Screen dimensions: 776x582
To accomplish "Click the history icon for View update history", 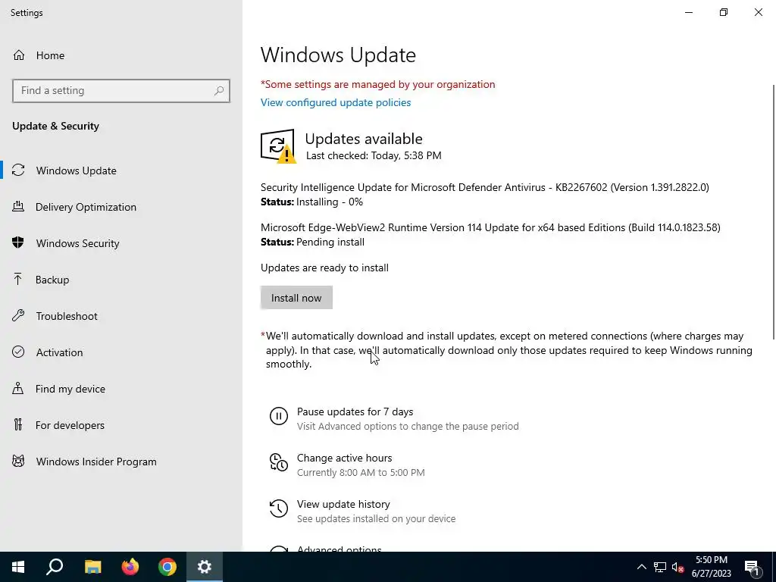I will tap(279, 508).
